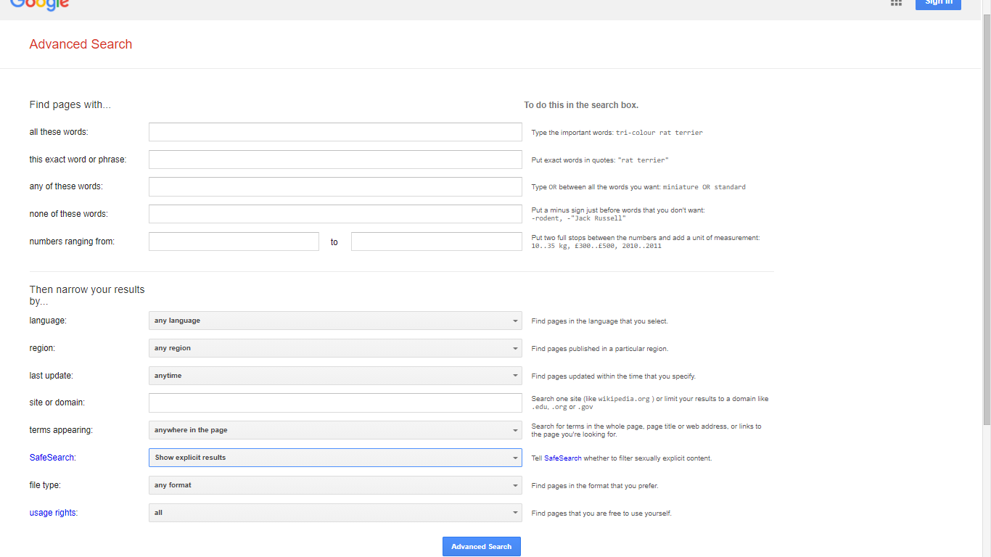Viewport: 991px width, 557px height.
Task: Click the Google logo
Action: tap(40, 5)
